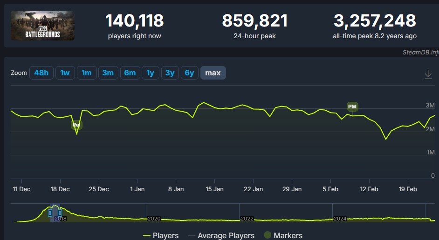439x240 pixels.
Task: Click the 'PM' marker on chart
Action: coord(352,107)
